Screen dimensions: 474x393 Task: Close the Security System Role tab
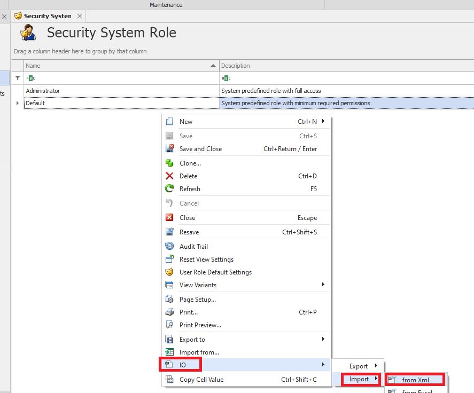80,16
